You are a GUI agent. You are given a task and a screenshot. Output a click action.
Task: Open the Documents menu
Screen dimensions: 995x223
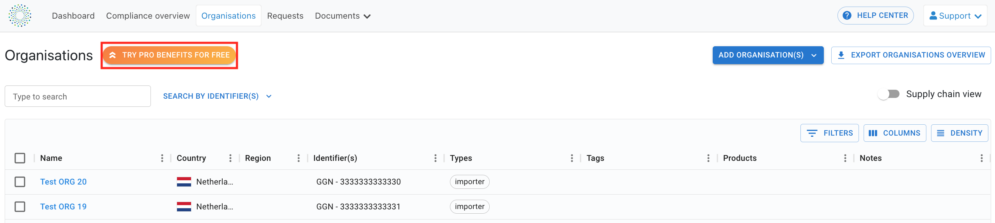click(x=342, y=16)
